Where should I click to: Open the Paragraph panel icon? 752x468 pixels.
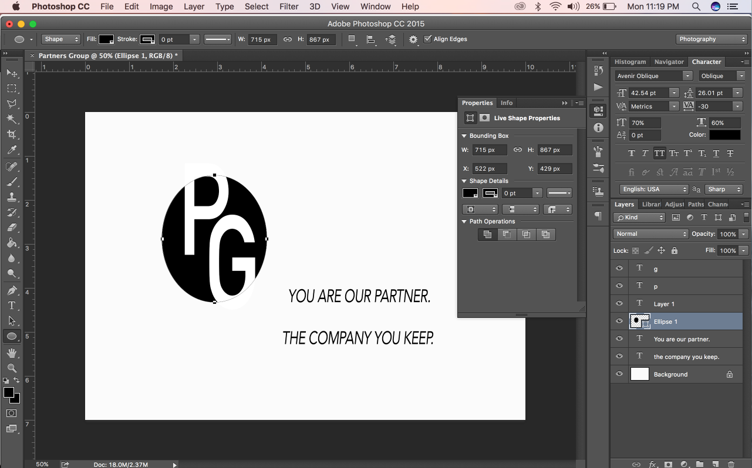[x=598, y=216]
